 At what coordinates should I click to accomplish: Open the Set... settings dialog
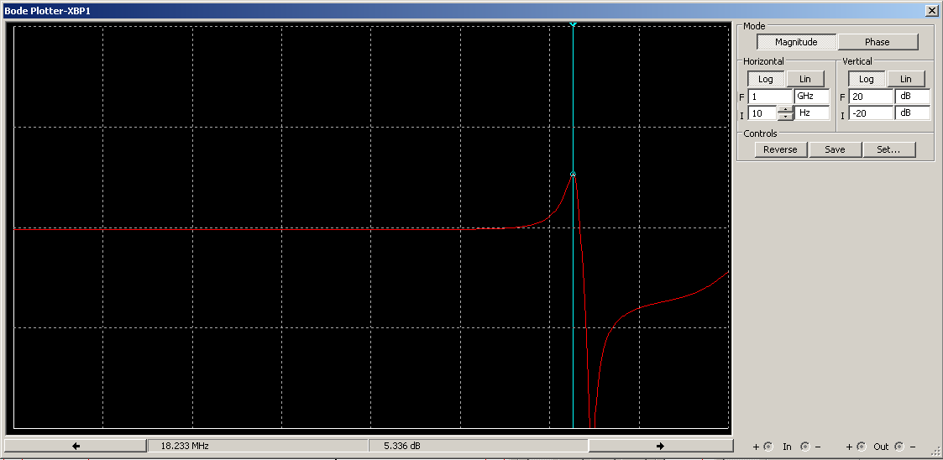point(888,149)
